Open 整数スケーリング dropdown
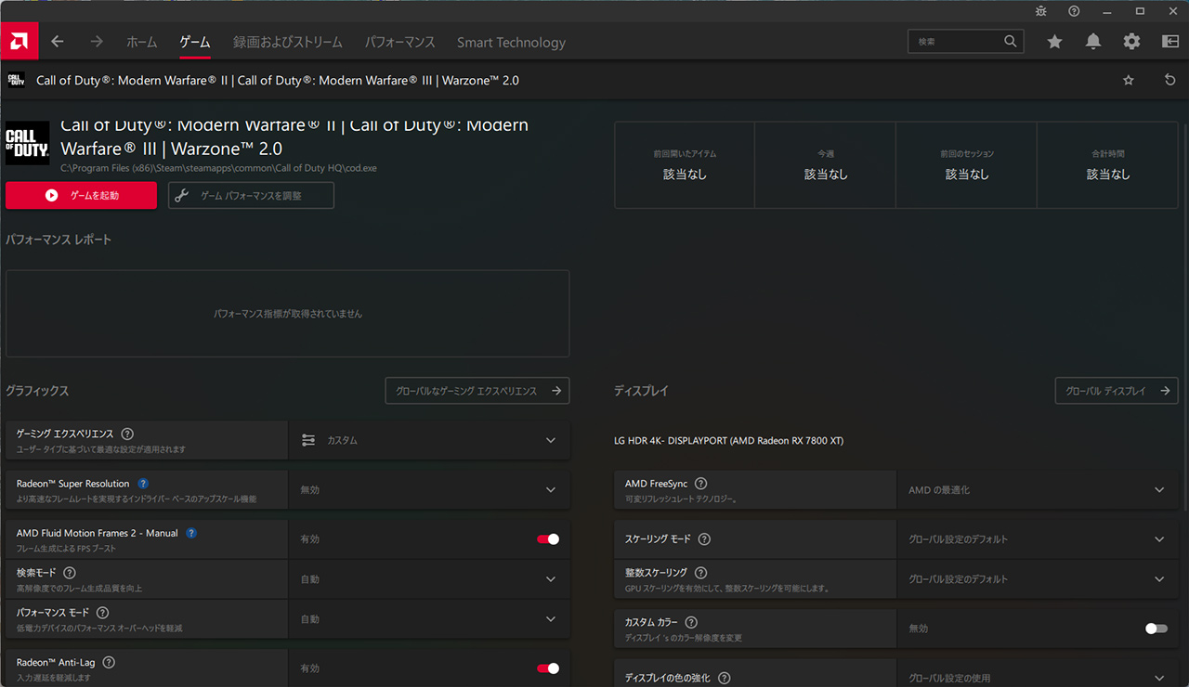1189x687 pixels. point(1038,579)
